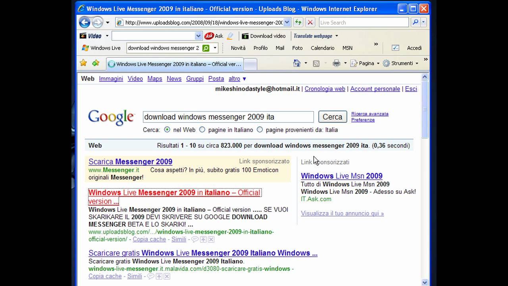This screenshot has width=508, height=286.
Task: Click the Video toolbar logo
Action: point(91,36)
